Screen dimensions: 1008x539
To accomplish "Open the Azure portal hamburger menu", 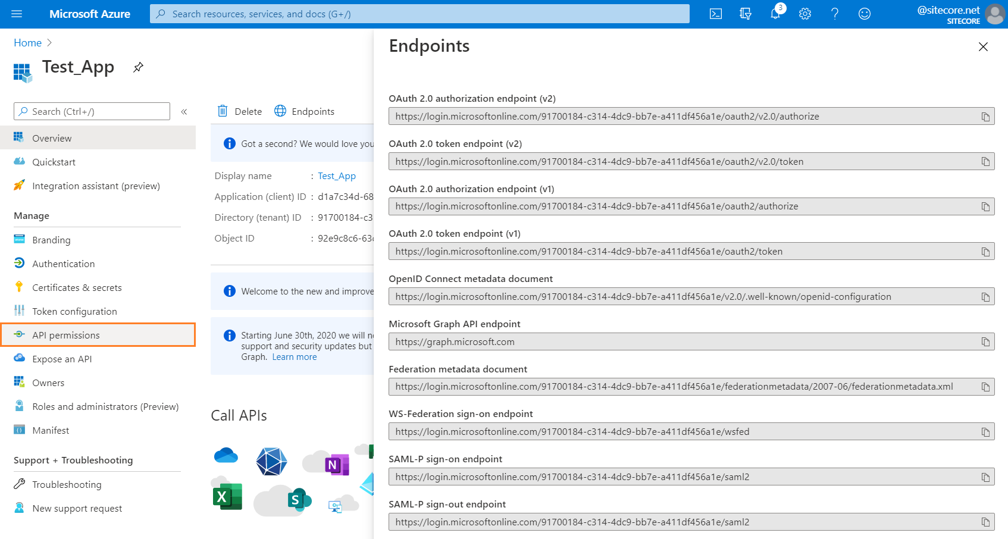I will pos(17,14).
